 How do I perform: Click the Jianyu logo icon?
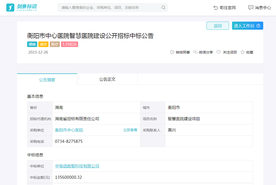click(x=11, y=7)
